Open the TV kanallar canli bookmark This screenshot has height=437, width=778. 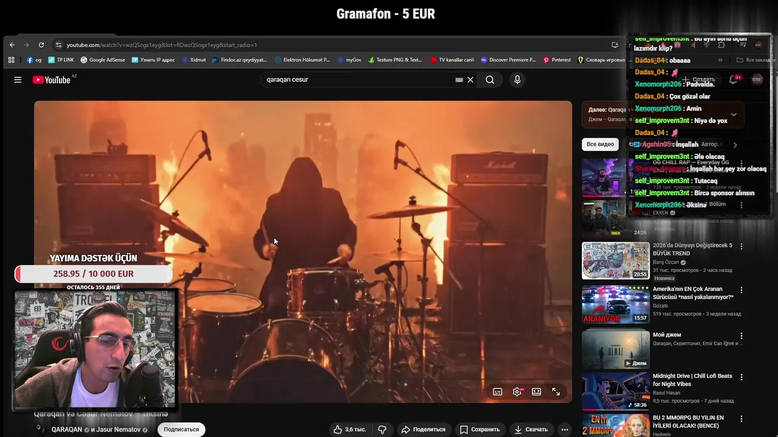click(452, 60)
